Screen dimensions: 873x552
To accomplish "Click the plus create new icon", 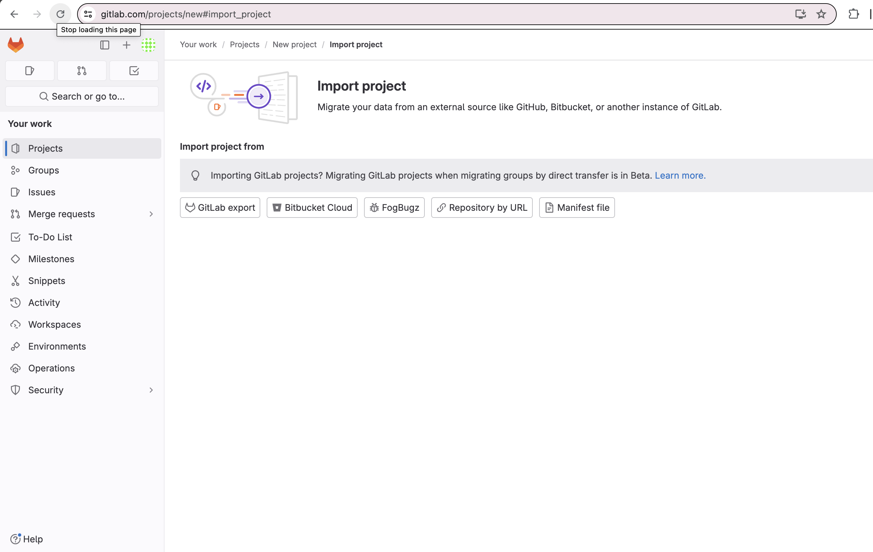I will [126, 45].
